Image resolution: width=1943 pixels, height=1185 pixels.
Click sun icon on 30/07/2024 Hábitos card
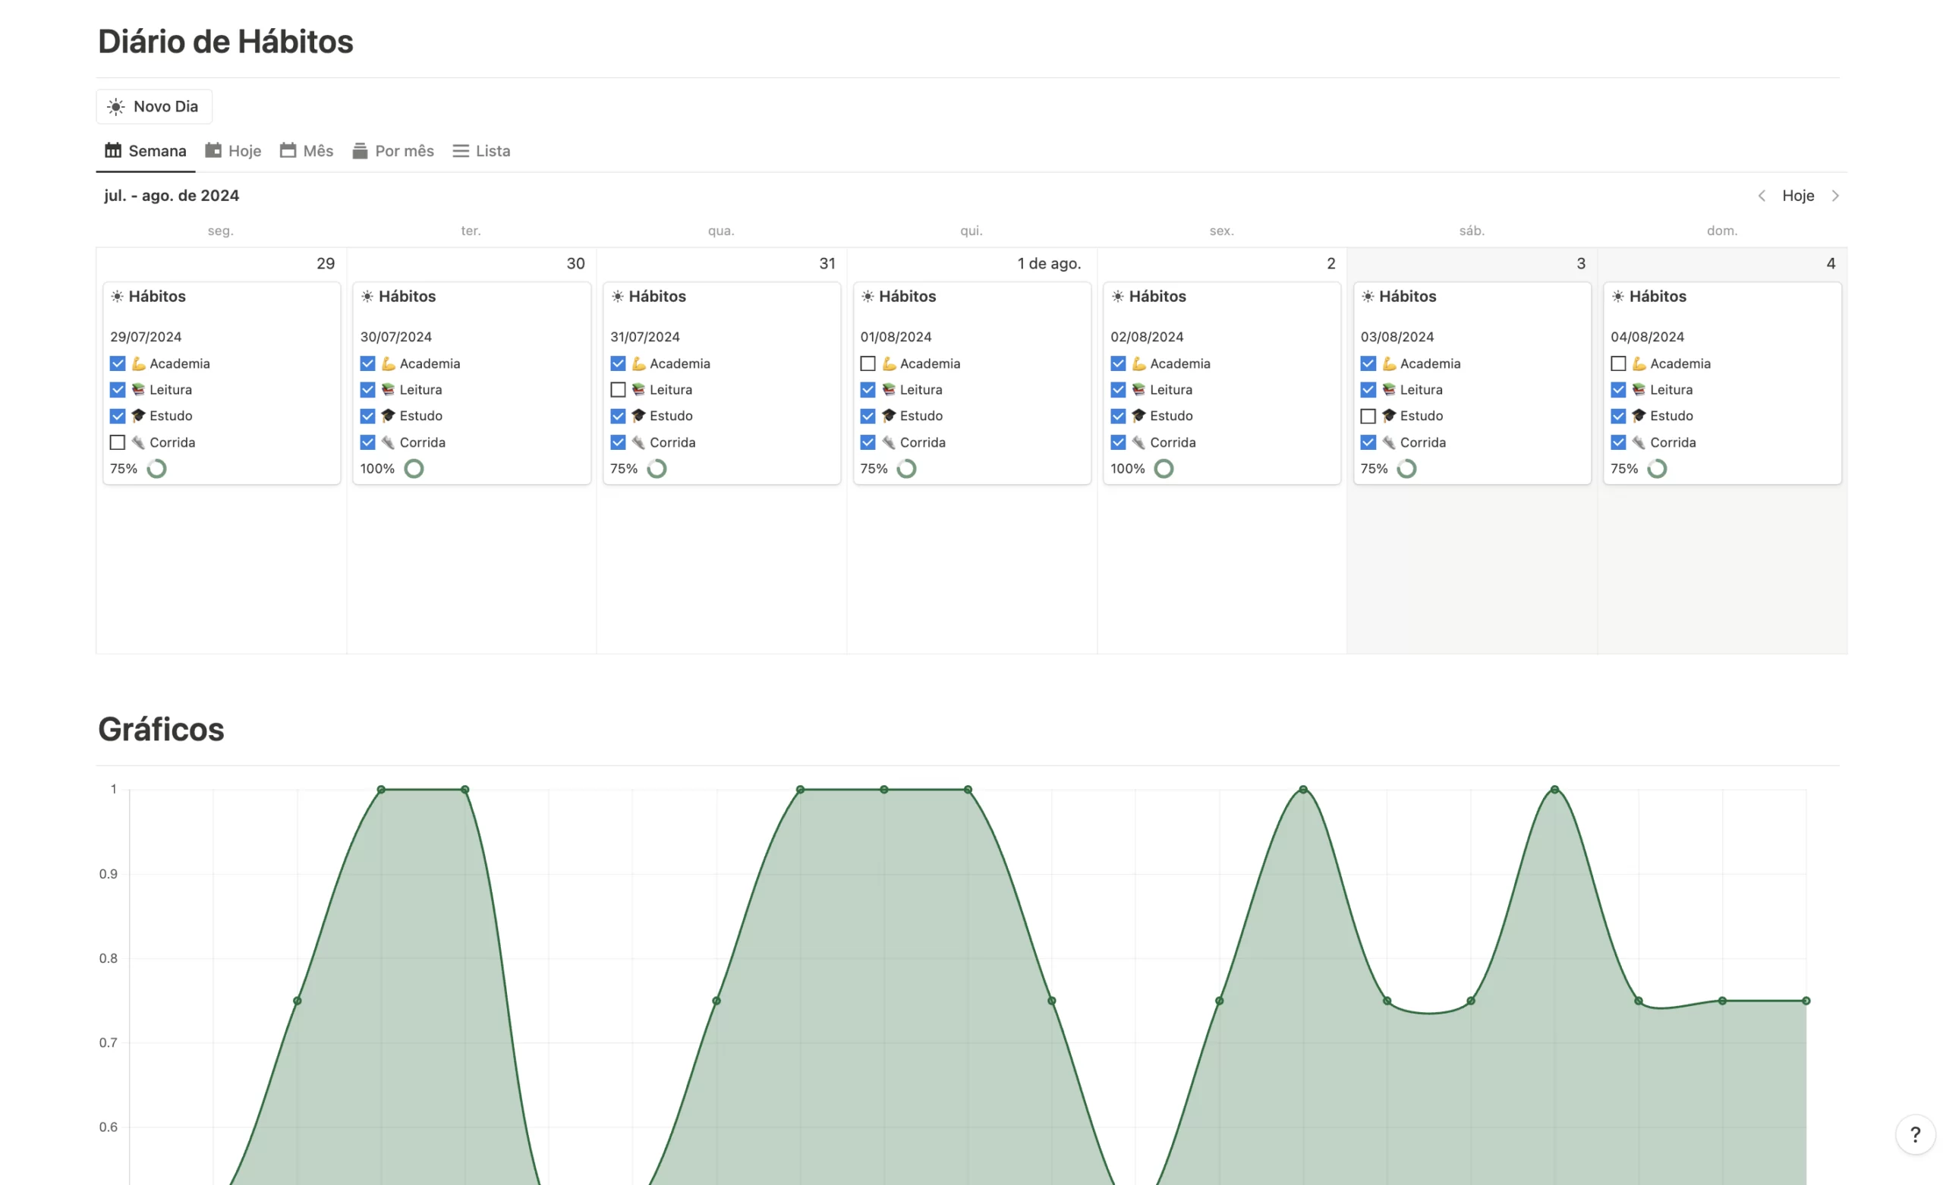367,297
